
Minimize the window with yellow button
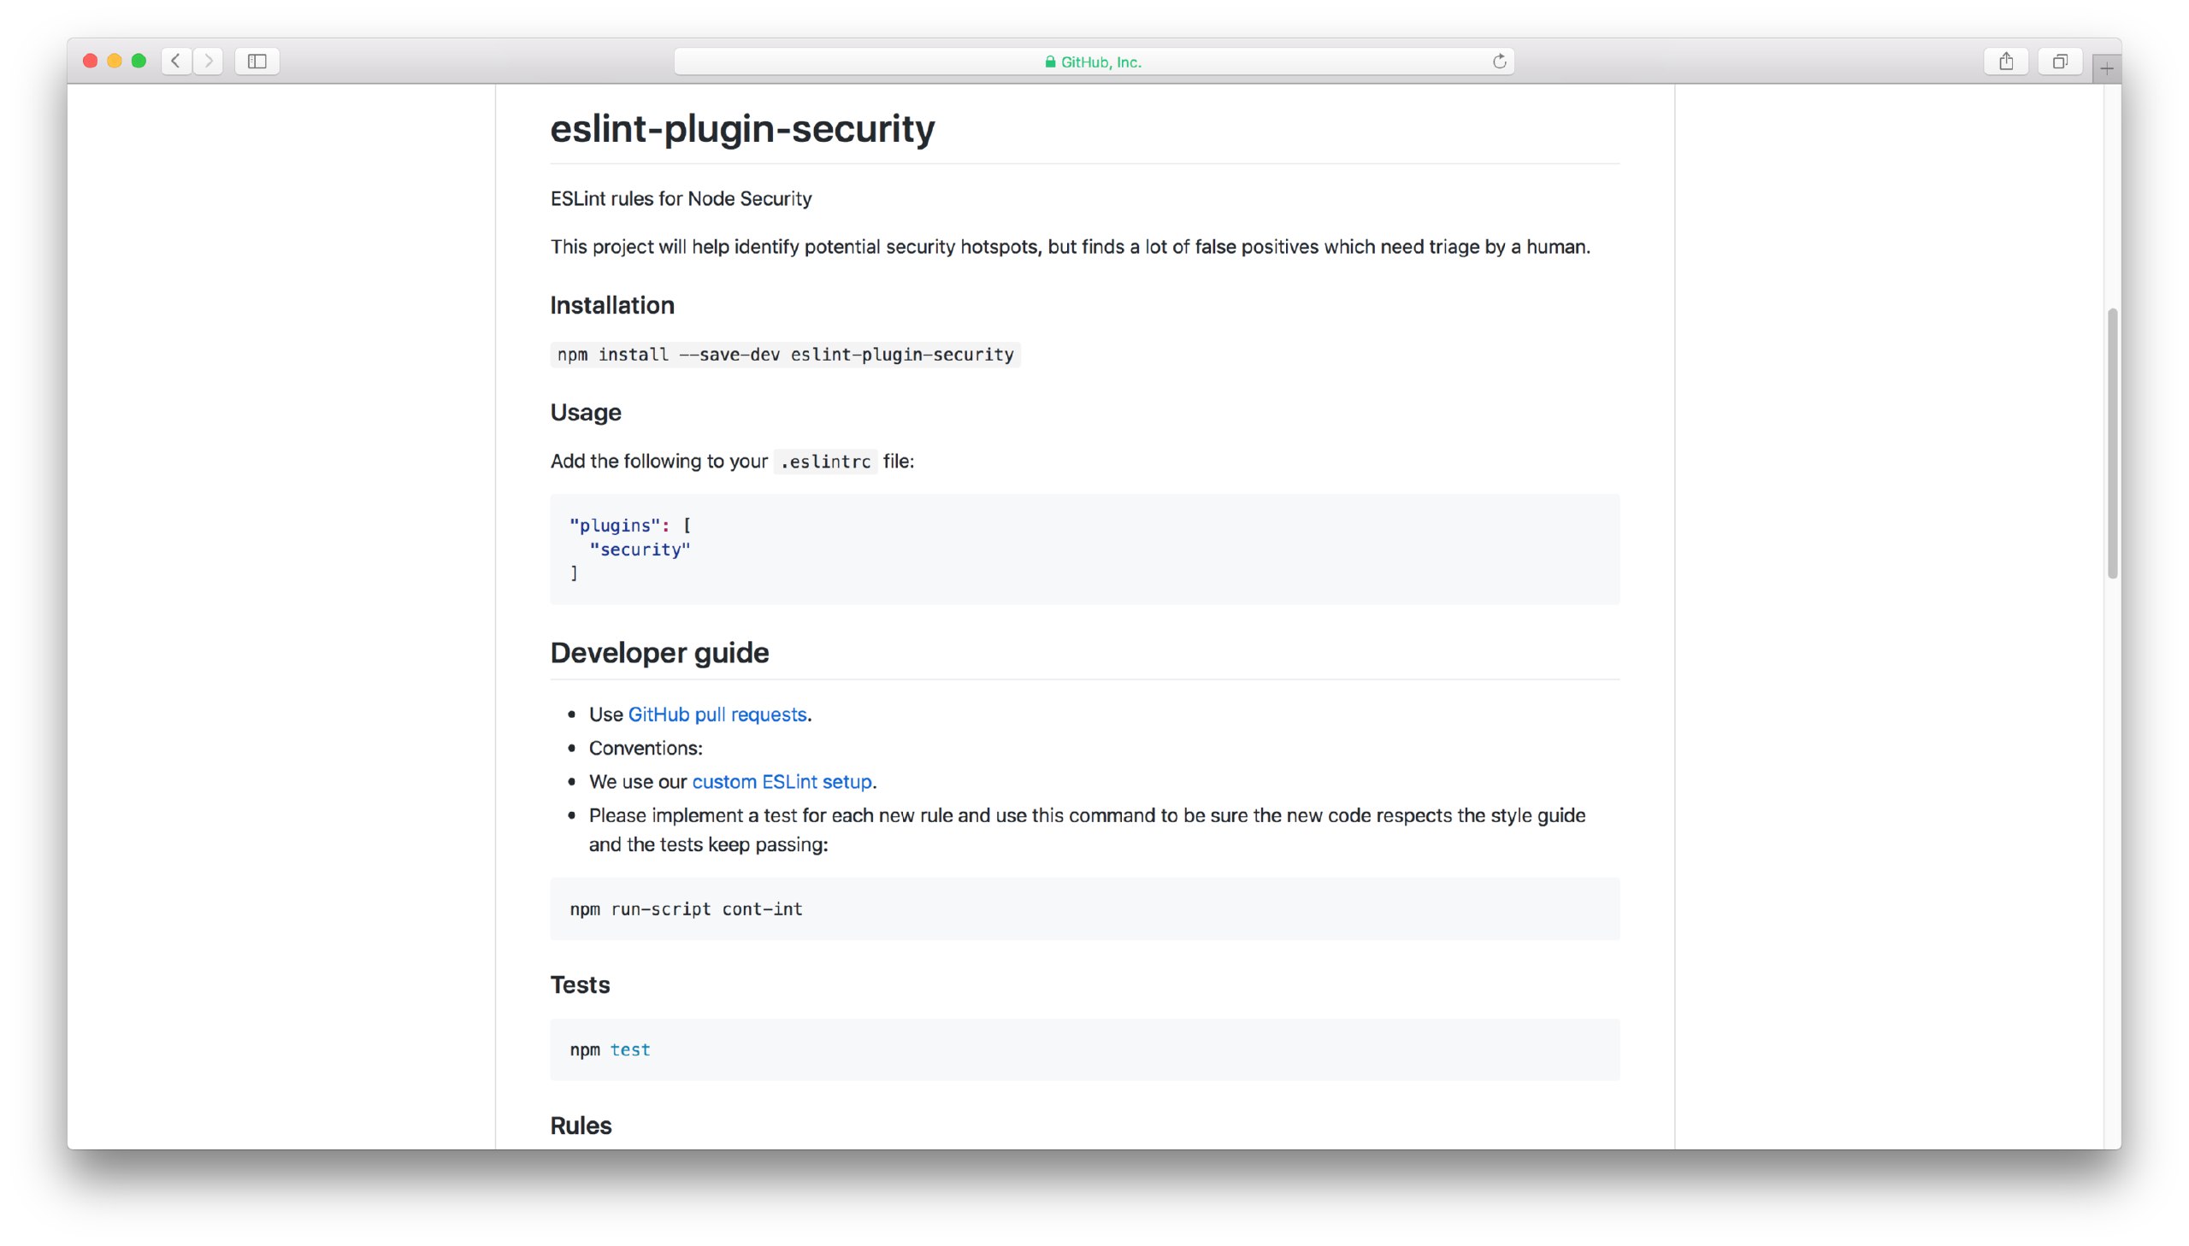[114, 61]
